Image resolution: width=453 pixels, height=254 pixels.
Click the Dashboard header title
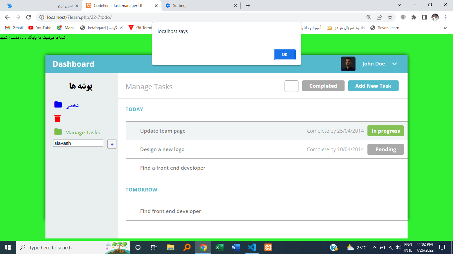pyautogui.click(x=74, y=64)
